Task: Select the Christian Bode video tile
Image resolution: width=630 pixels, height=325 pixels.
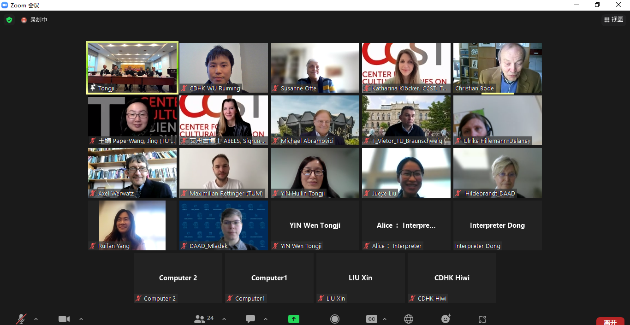Action: coord(497,67)
